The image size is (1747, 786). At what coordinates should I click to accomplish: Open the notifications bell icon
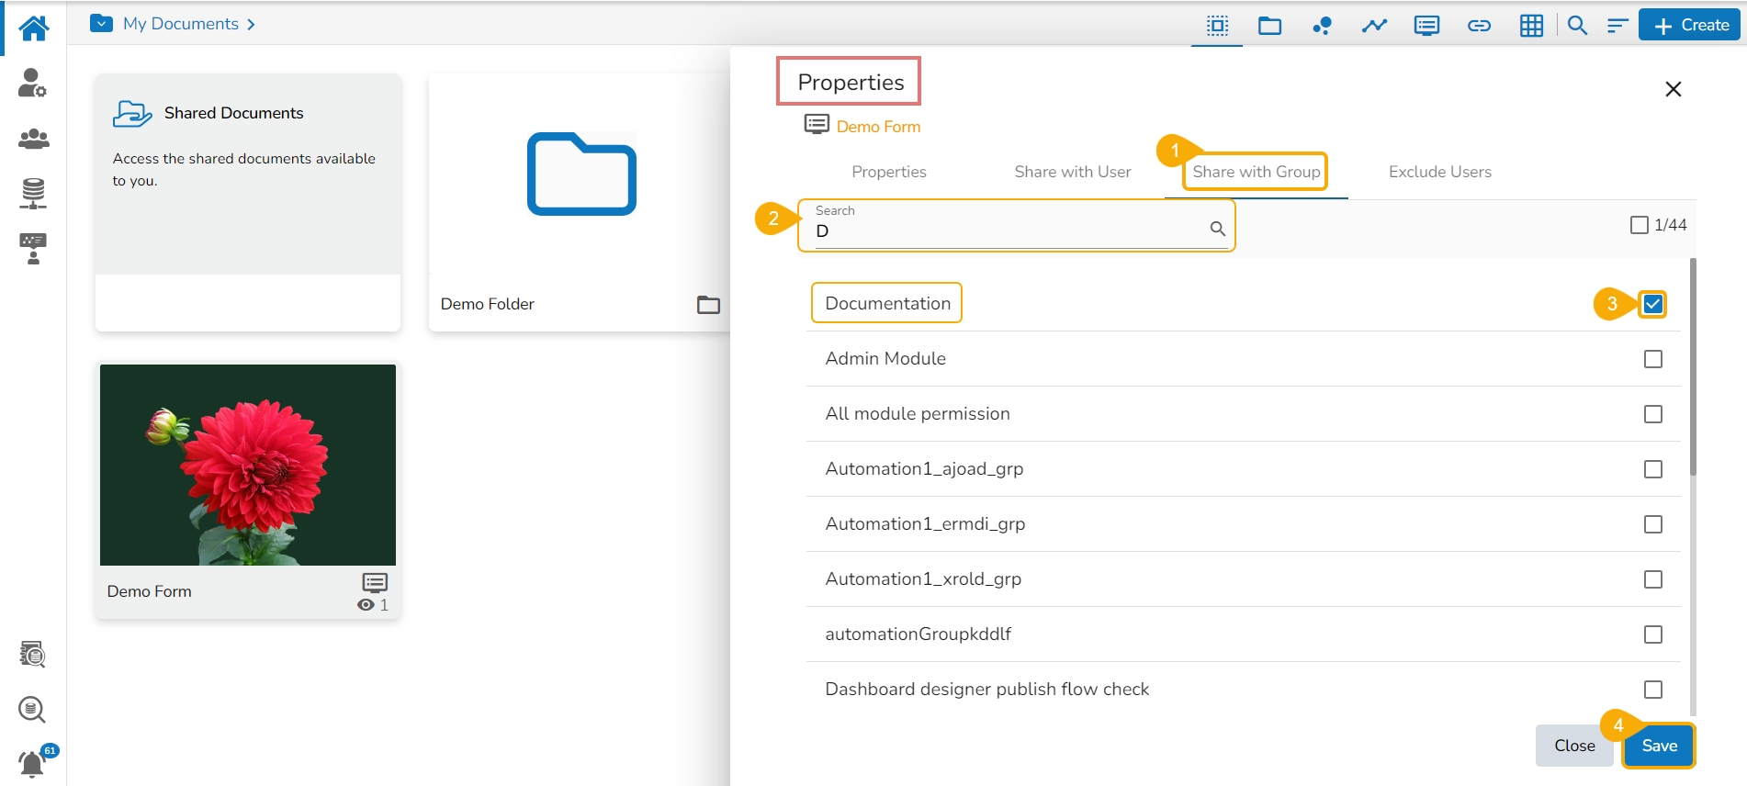pos(32,763)
